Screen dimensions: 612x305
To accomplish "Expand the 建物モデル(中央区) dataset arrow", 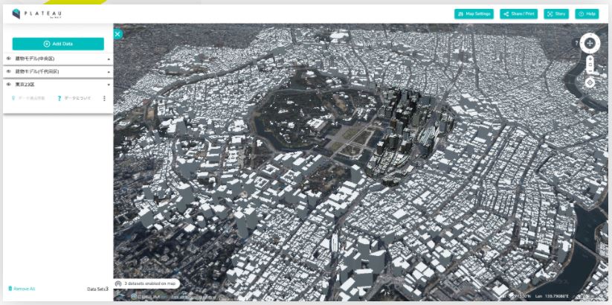I will [x=109, y=59].
